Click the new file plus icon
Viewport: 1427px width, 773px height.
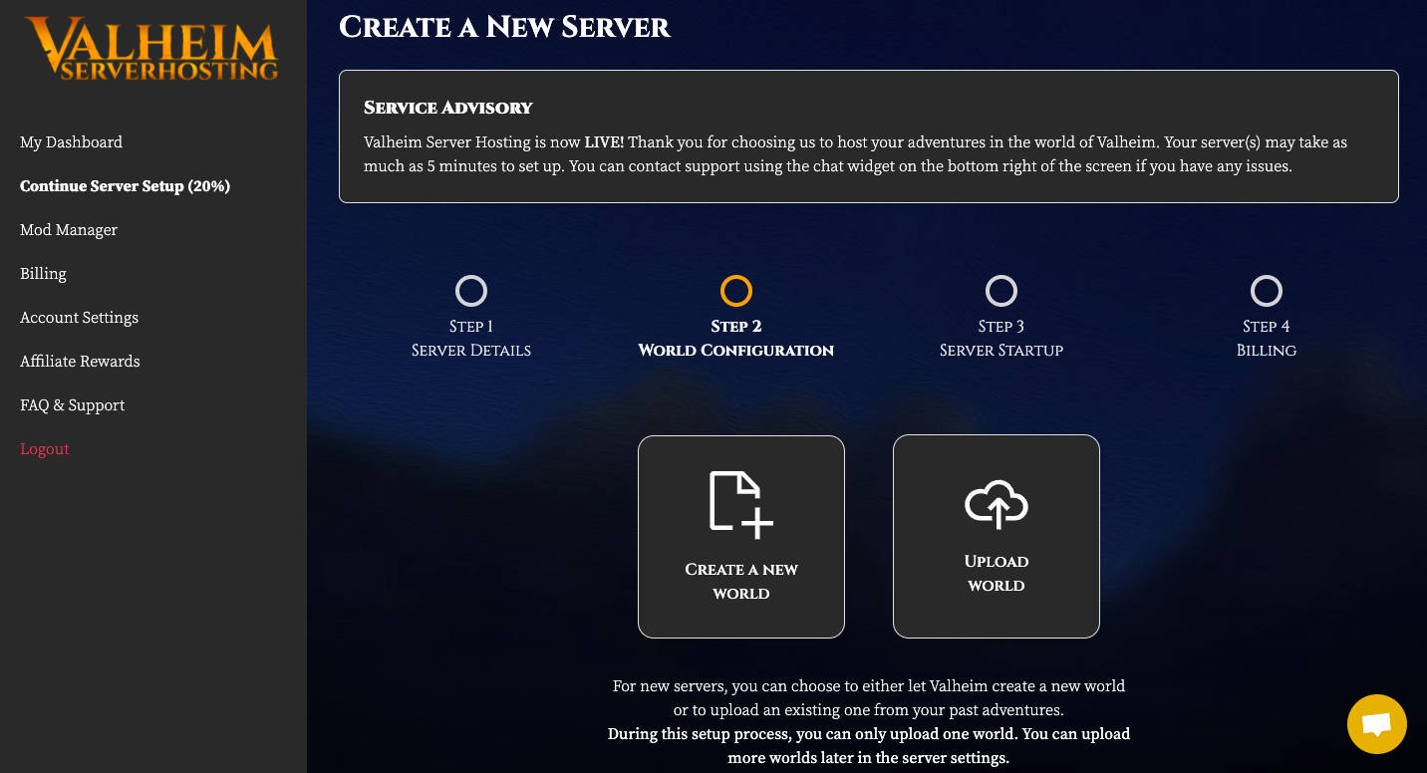(x=740, y=504)
